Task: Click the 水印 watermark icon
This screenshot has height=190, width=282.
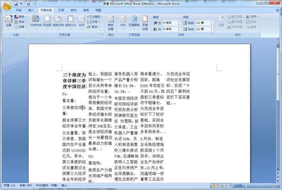Action: pyautogui.click(x=123, y=21)
